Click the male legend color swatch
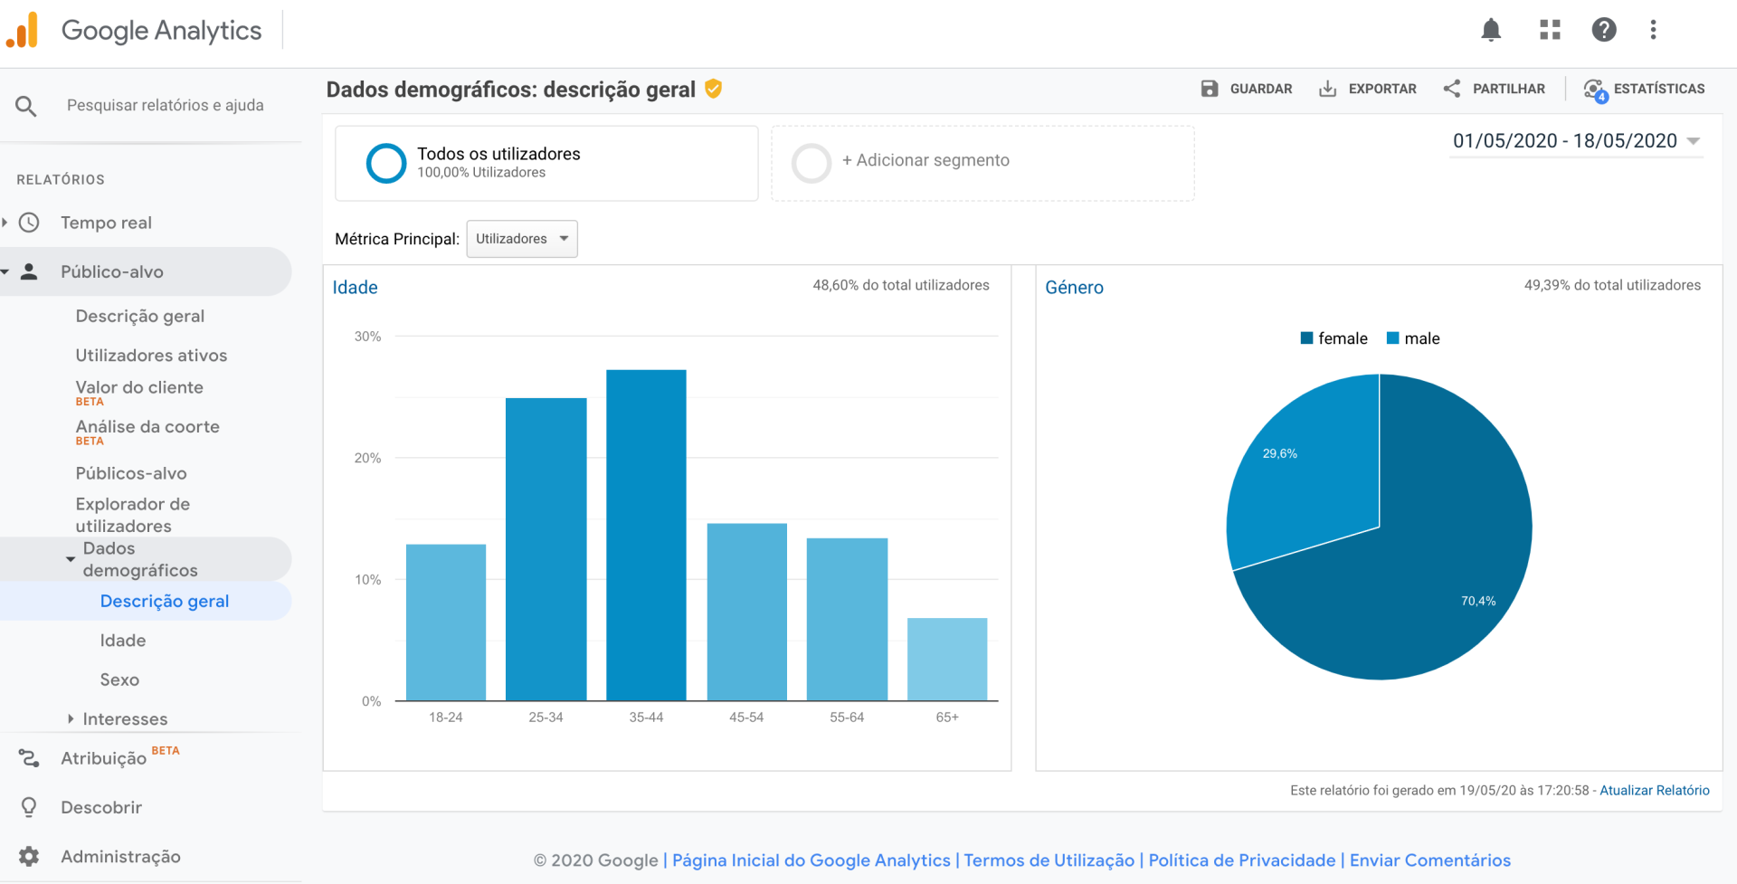The image size is (1737, 884). point(1393,338)
